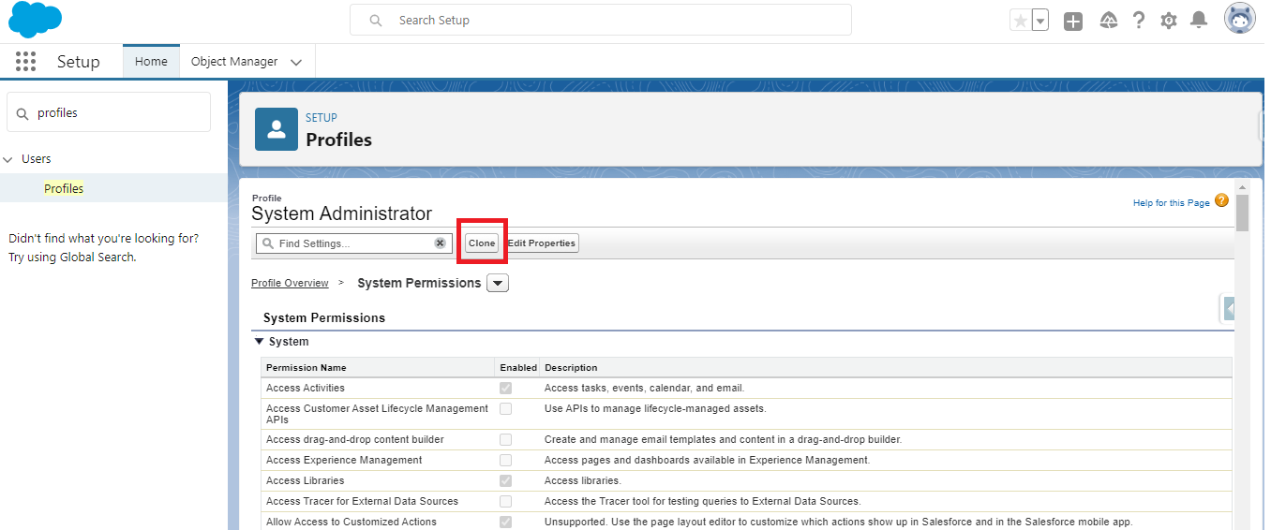Collapse the Users tree section
This screenshot has height=530, width=1271.
point(8,159)
